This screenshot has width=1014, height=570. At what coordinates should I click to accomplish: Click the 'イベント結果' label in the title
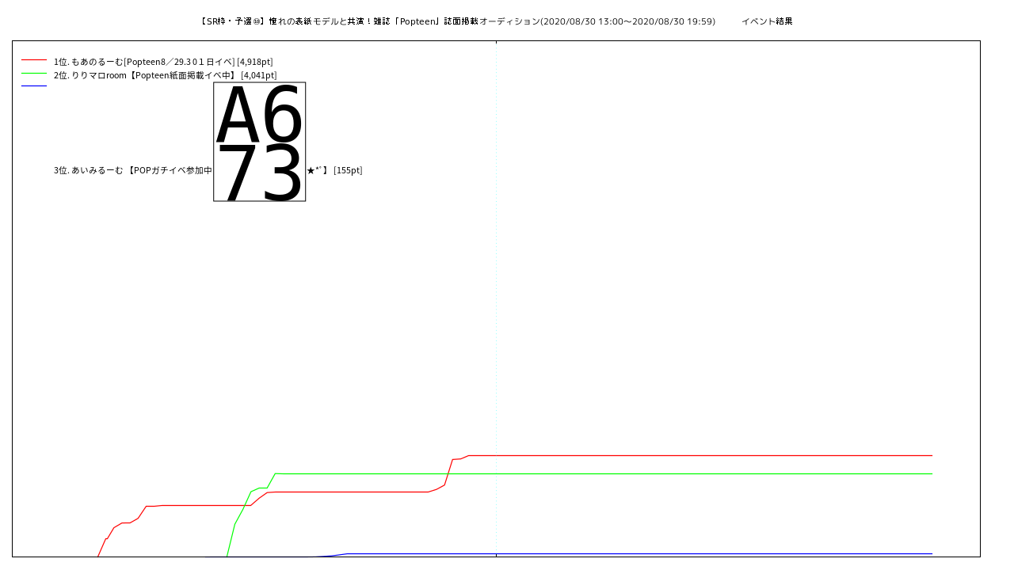point(767,21)
